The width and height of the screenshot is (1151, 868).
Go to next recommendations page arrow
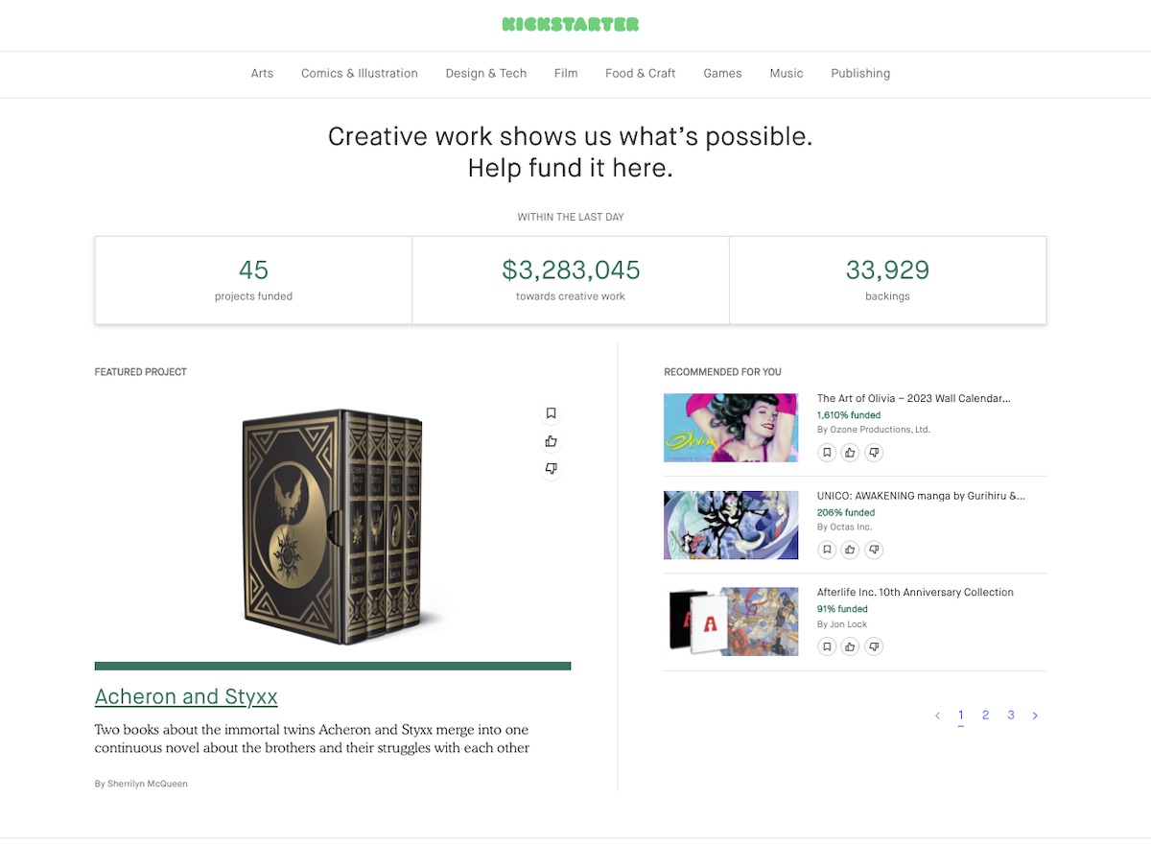click(1035, 716)
